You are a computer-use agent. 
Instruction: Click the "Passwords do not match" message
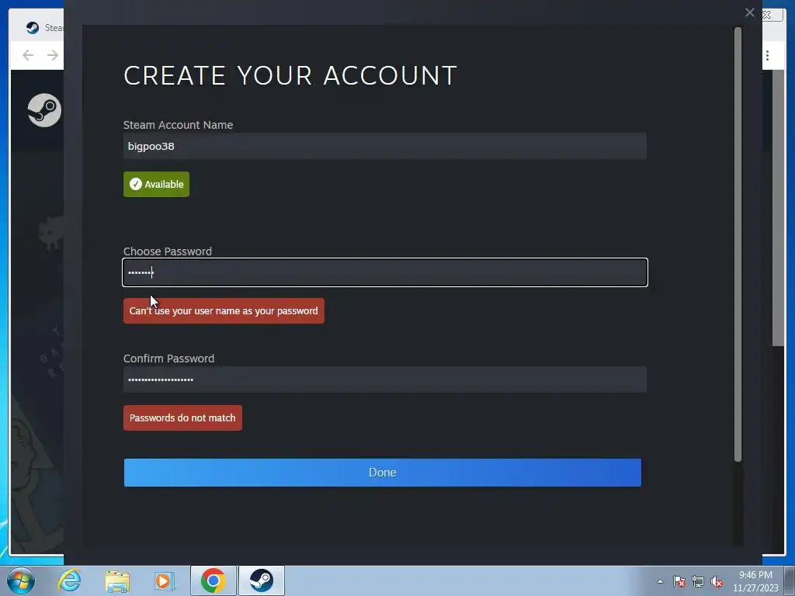(x=182, y=418)
